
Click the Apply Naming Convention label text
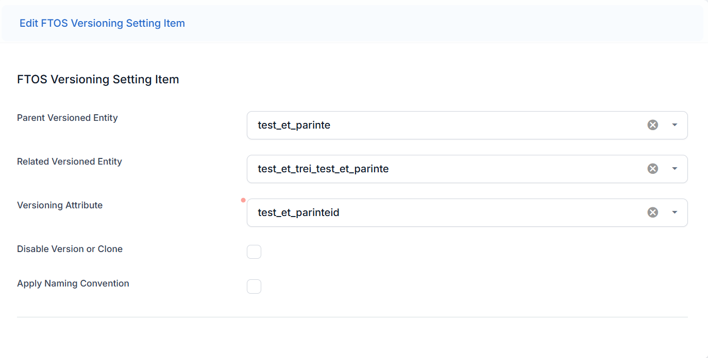pos(73,283)
